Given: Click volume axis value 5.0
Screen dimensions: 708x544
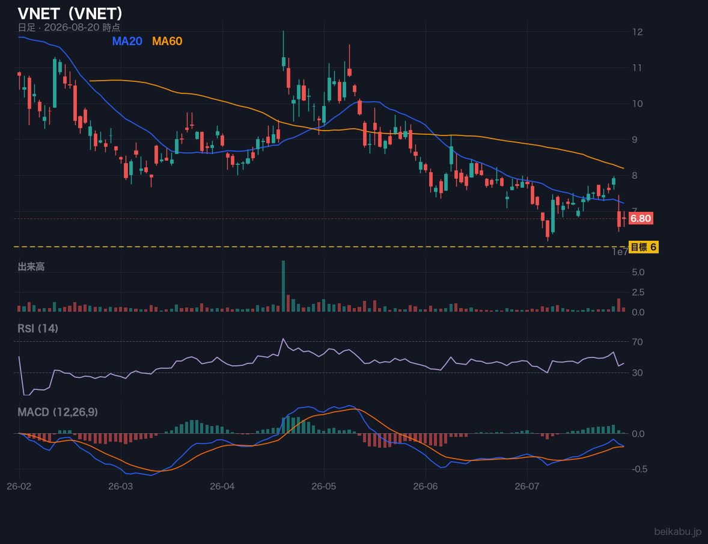Looking at the screenshot, I should pos(638,272).
